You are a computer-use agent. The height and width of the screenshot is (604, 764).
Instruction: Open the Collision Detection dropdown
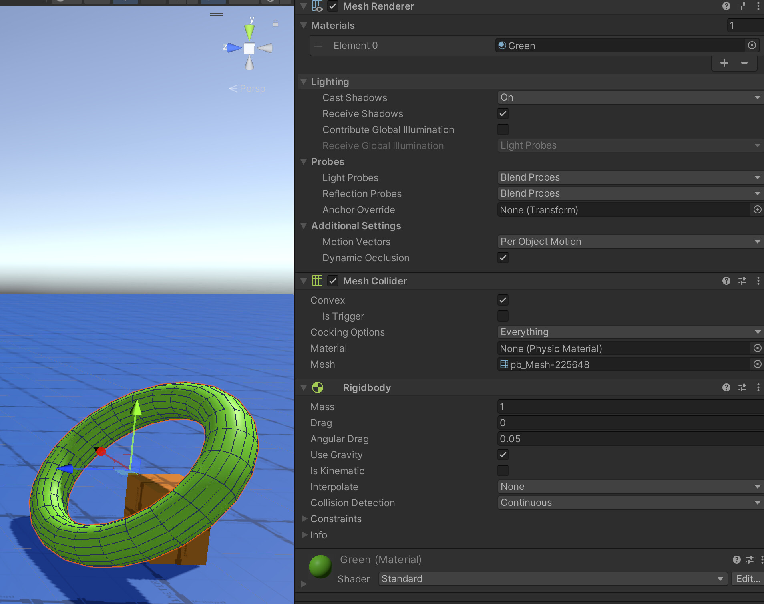click(x=629, y=503)
